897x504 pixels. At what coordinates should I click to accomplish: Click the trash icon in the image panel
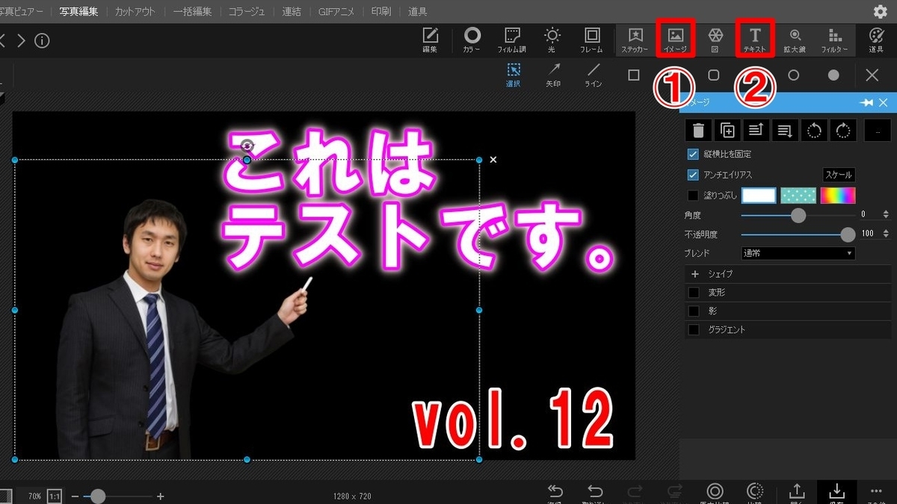[699, 130]
